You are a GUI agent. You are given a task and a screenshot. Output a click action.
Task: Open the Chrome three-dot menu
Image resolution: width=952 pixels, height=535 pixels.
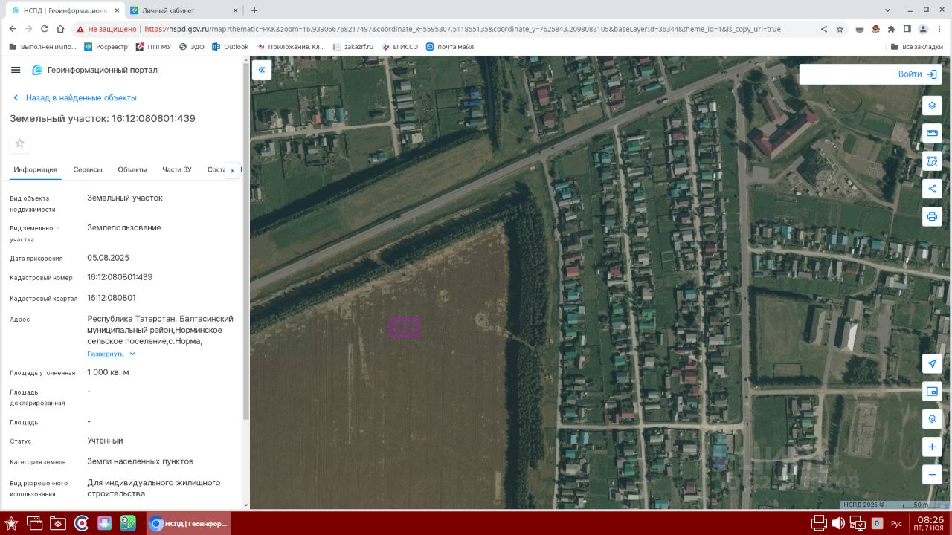pos(939,29)
